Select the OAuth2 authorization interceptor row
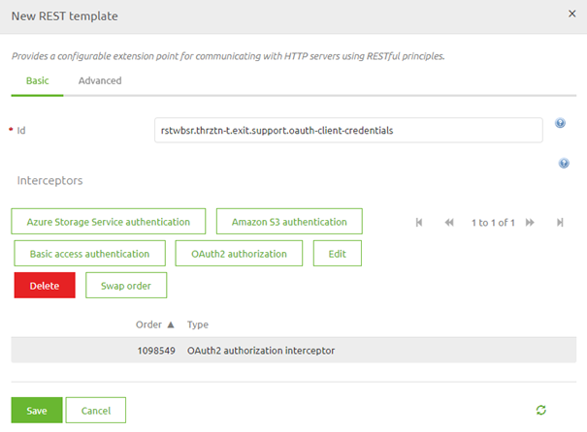The height and width of the screenshot is (432, 587). coord(293,351)
